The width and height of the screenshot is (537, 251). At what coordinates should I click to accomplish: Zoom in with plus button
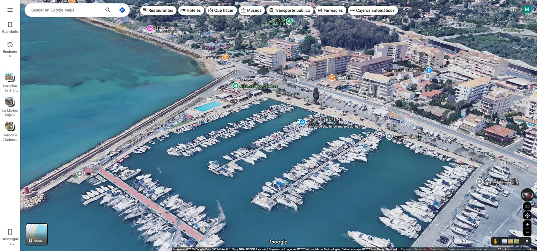pyautogui.click(x=527, y=225)
